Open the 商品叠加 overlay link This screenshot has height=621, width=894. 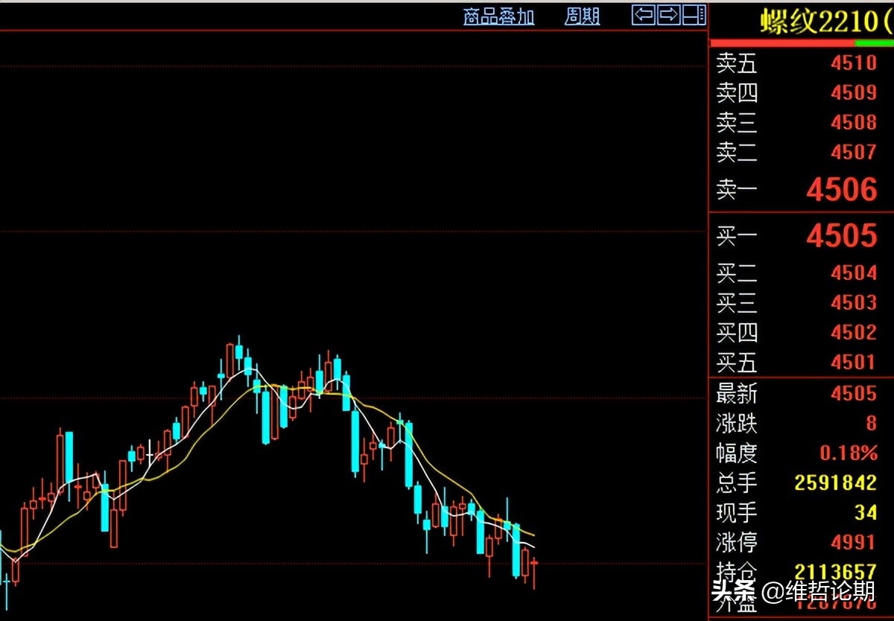point(499,16)
